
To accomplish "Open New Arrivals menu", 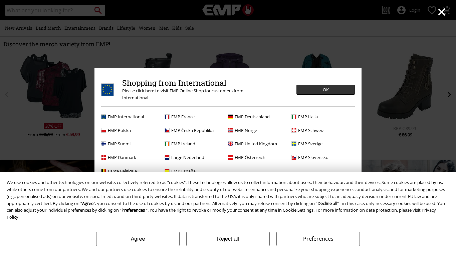I will pyautogui.click(x=19, y=28).
